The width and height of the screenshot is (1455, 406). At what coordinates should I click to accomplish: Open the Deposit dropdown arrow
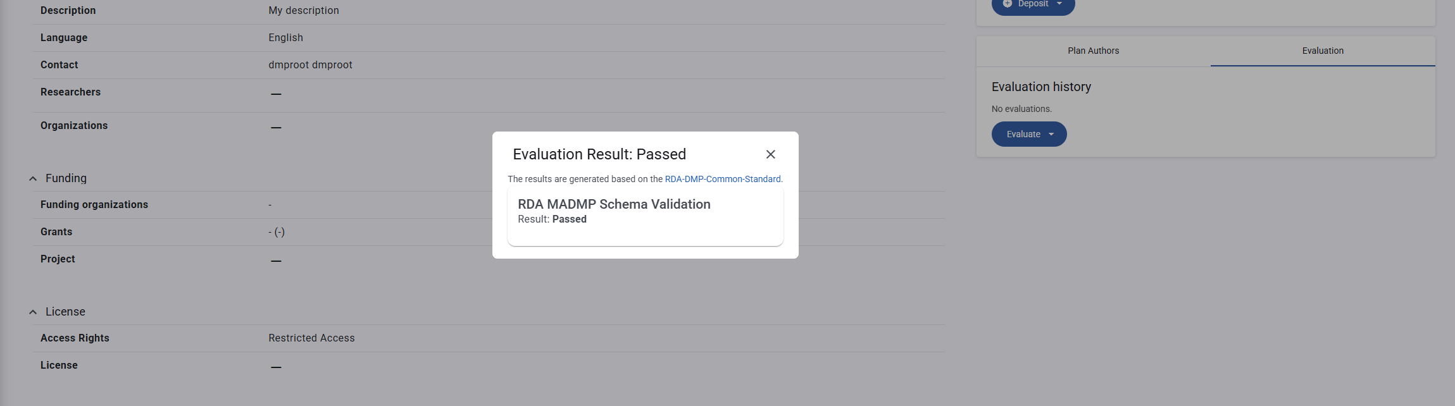pyautogui.click(x=1059, y=4)
